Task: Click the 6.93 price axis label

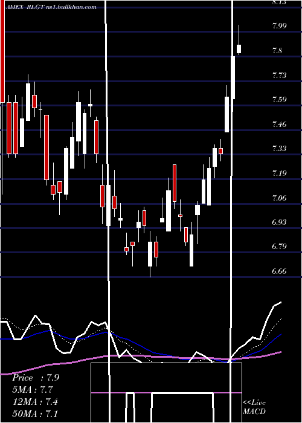Action: [x=280, y=222]
